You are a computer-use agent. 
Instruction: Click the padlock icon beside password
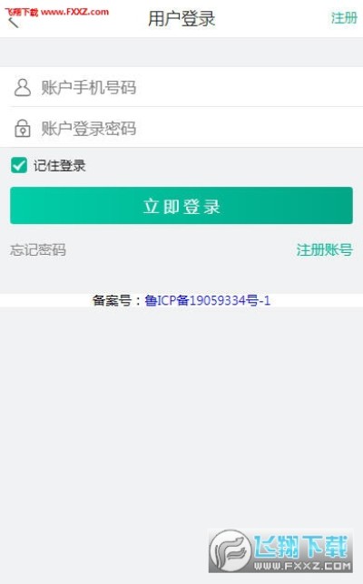pos(23,128)
